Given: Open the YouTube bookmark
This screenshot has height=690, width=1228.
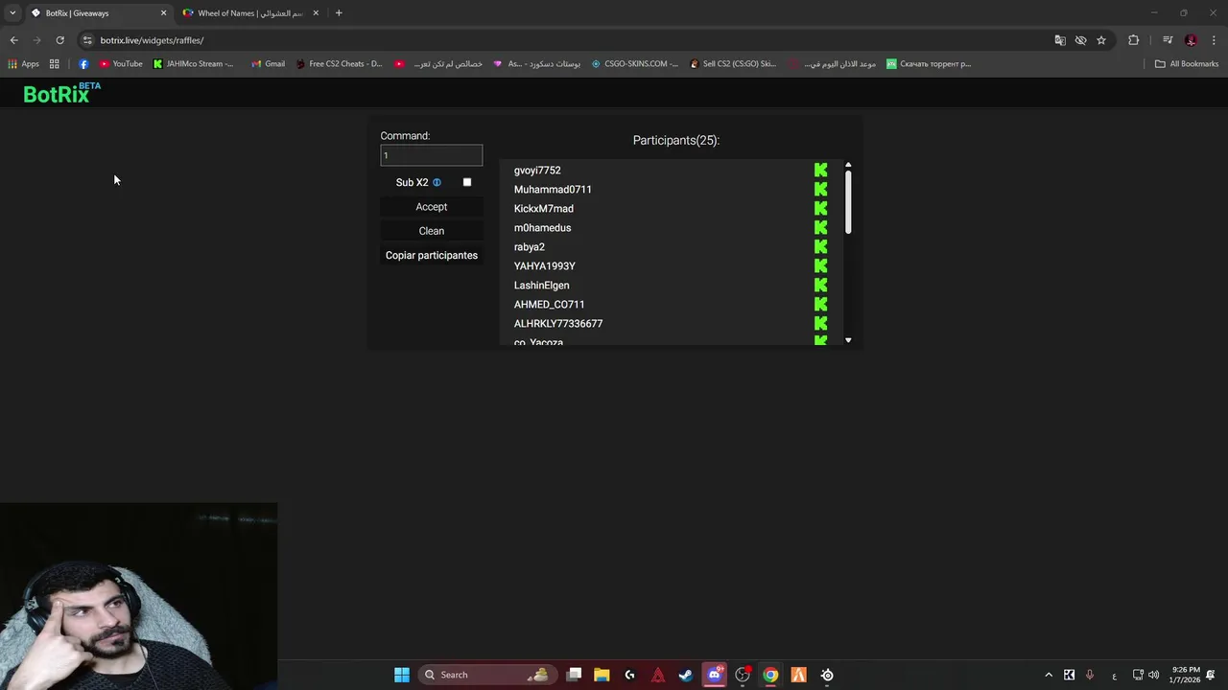Looking at the screenshot, I should [121, 64].
